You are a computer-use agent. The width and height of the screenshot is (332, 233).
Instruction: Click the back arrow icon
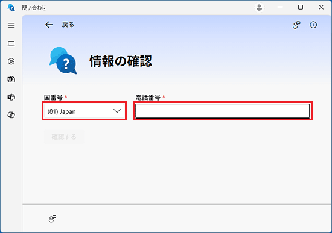[x=49, y=25]
